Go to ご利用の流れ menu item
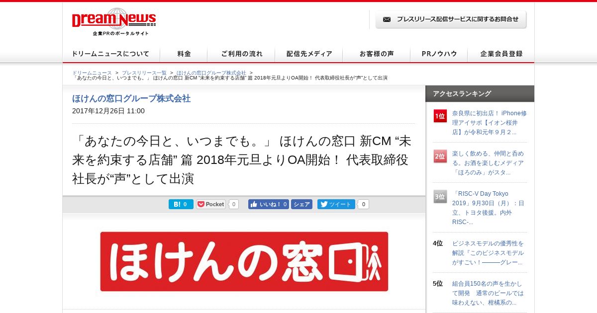Screen dimensions: 597x313 [x=242, y=54]
